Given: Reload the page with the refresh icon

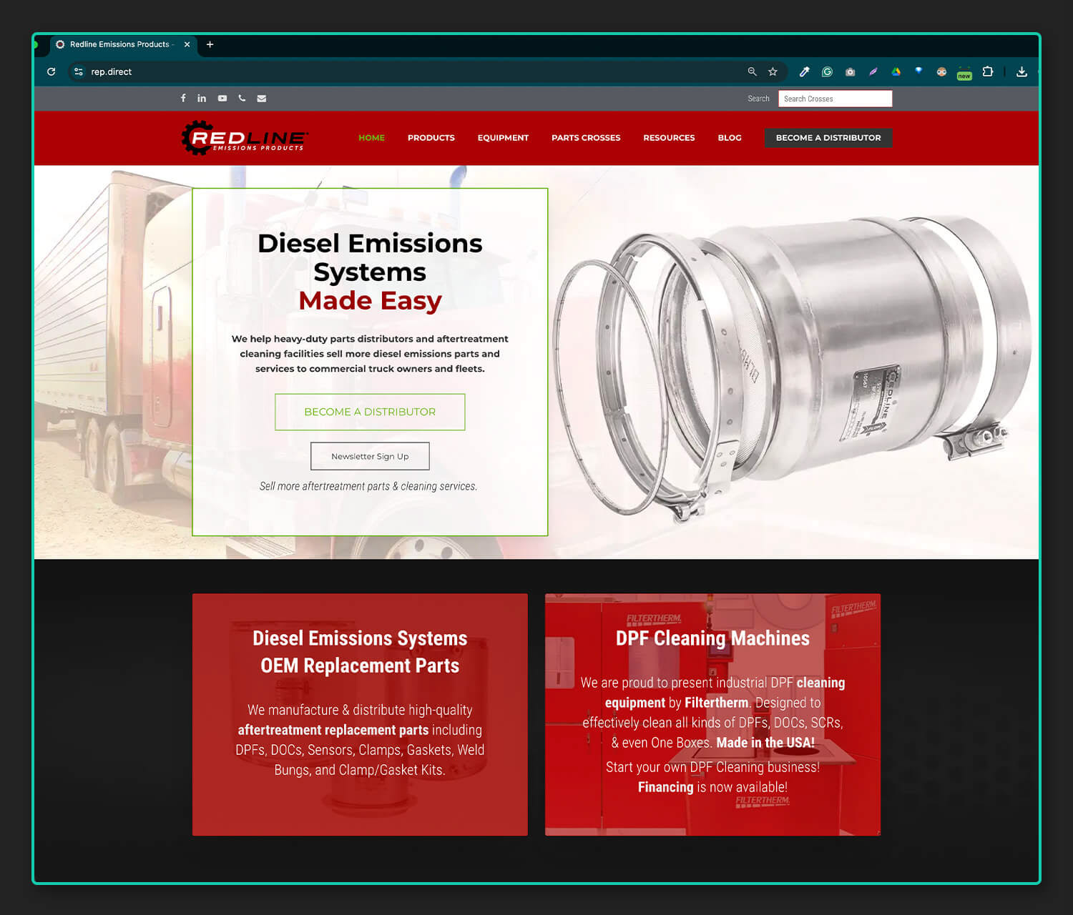Looking at the screenshot, I should click(51, 71).
